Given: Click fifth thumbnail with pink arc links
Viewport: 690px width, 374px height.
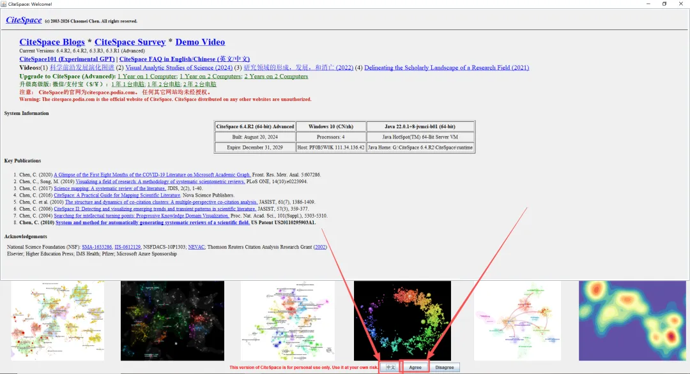Looking at the screenshot, I should (517, 321).
